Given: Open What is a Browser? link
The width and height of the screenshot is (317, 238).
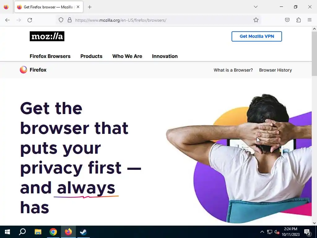Looking at the screenshot, I should 233,70.
